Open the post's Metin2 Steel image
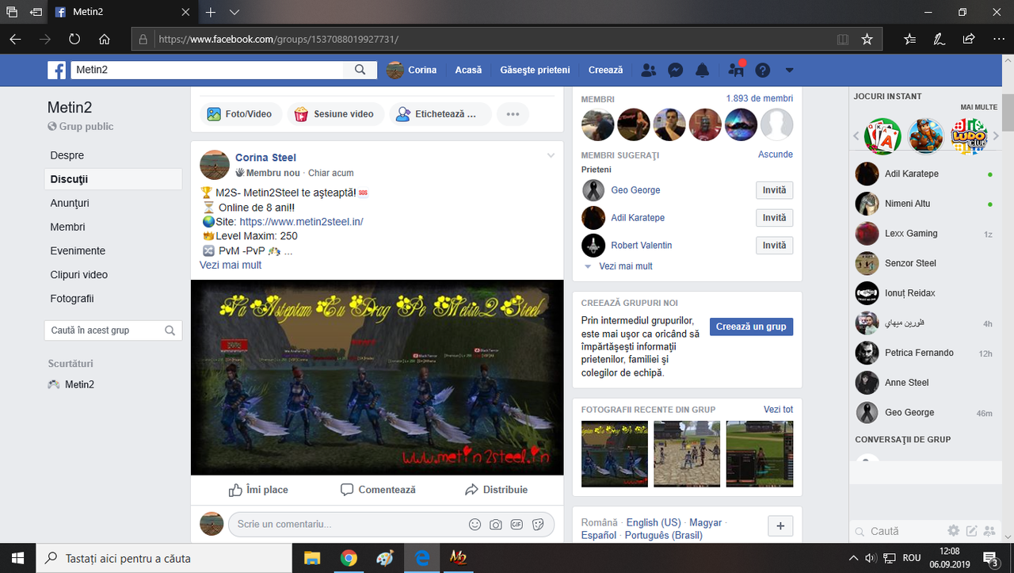Screen dimensions: 1014x573 377,377
